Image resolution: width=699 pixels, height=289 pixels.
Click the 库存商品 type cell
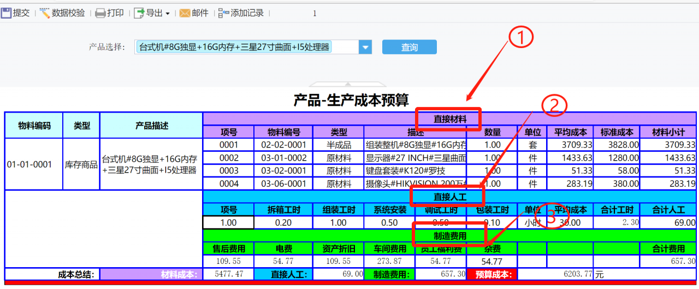81,164
